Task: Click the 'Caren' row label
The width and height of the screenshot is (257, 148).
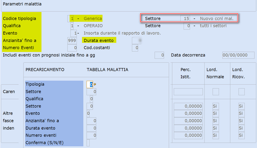Action: click(9, 92)
